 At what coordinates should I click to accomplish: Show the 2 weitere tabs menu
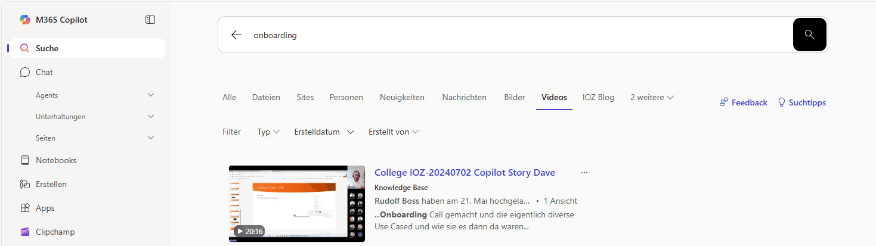652,97
